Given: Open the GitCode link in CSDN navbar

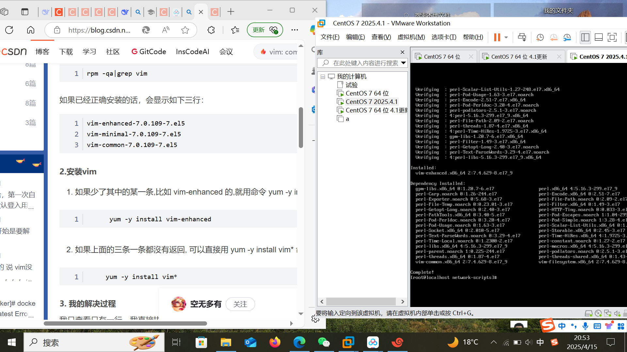Looking at the screenshot, I should pos(149,51).
